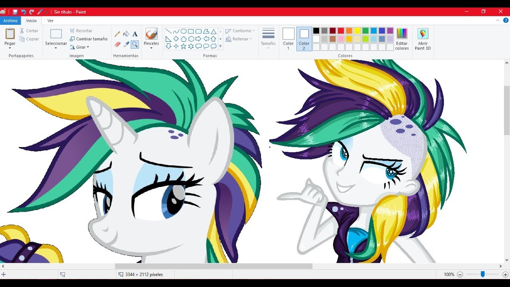Switch to the Inicio tab
The height and width of the screenshot is (287, 510).
31,21
